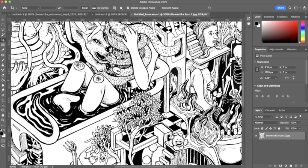Viewport: 308px width, 168px height.
Task: Delete layer with trash icon
Action: [x=301, y=166]
